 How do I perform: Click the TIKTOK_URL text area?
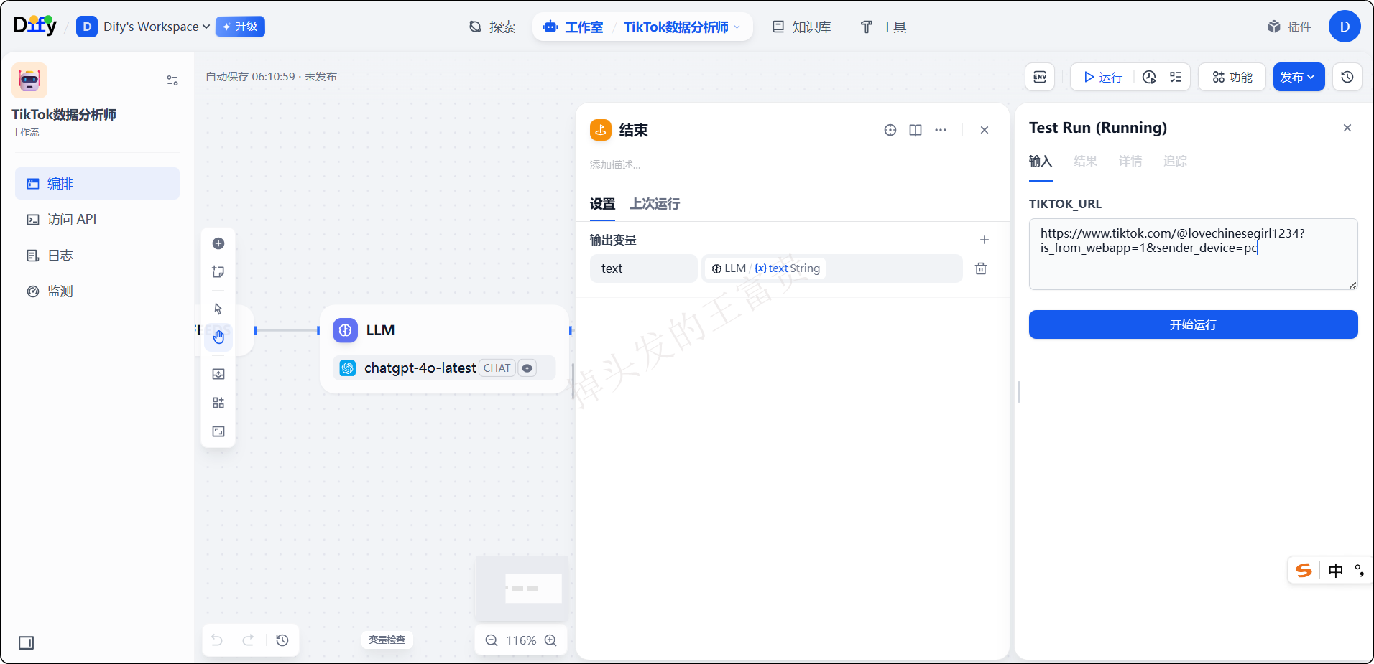[x=1193, y=254]
